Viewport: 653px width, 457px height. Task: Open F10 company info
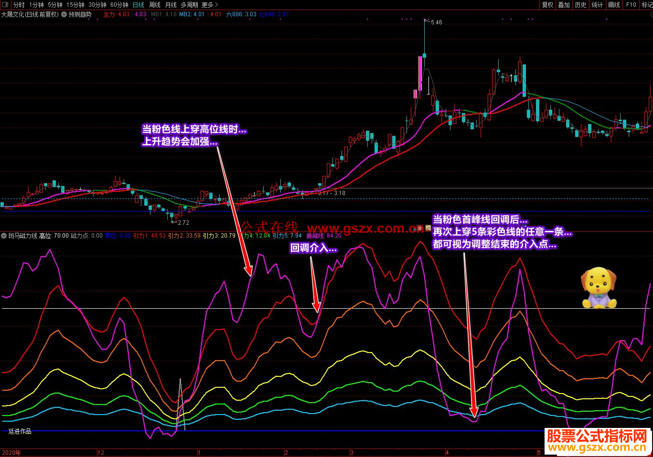click(x=631, y=5)
